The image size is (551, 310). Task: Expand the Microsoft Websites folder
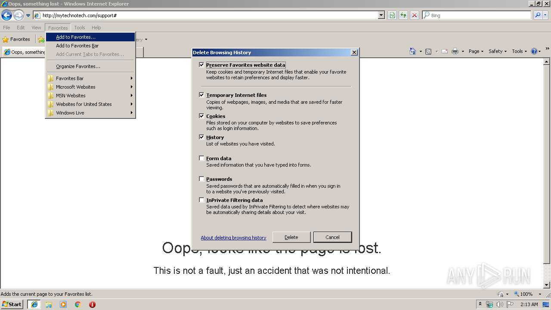tap(90, 87)
